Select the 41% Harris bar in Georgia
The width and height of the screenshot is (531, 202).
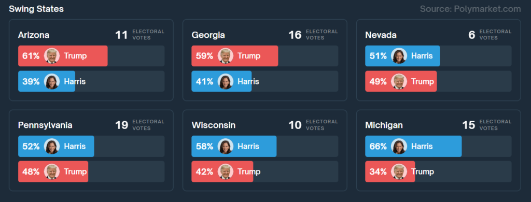[221, 81]
